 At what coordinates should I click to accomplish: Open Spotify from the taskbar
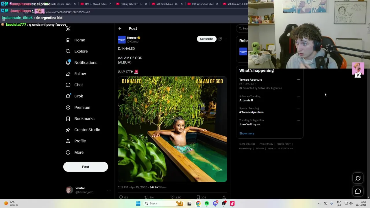pyautogui.click(x=207, y=203)
